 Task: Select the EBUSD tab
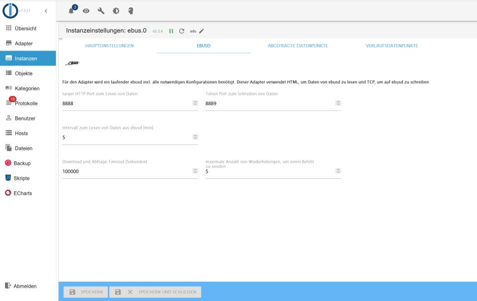tap(204, 45)
